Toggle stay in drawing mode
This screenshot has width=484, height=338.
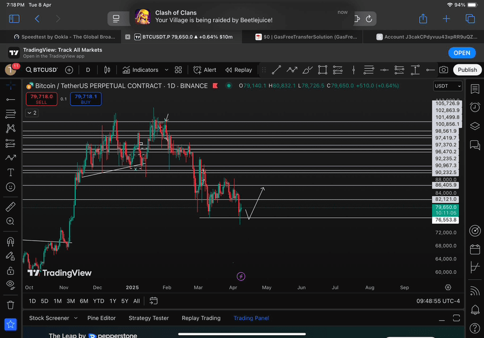pyautogui.click(x=11, y=256)
